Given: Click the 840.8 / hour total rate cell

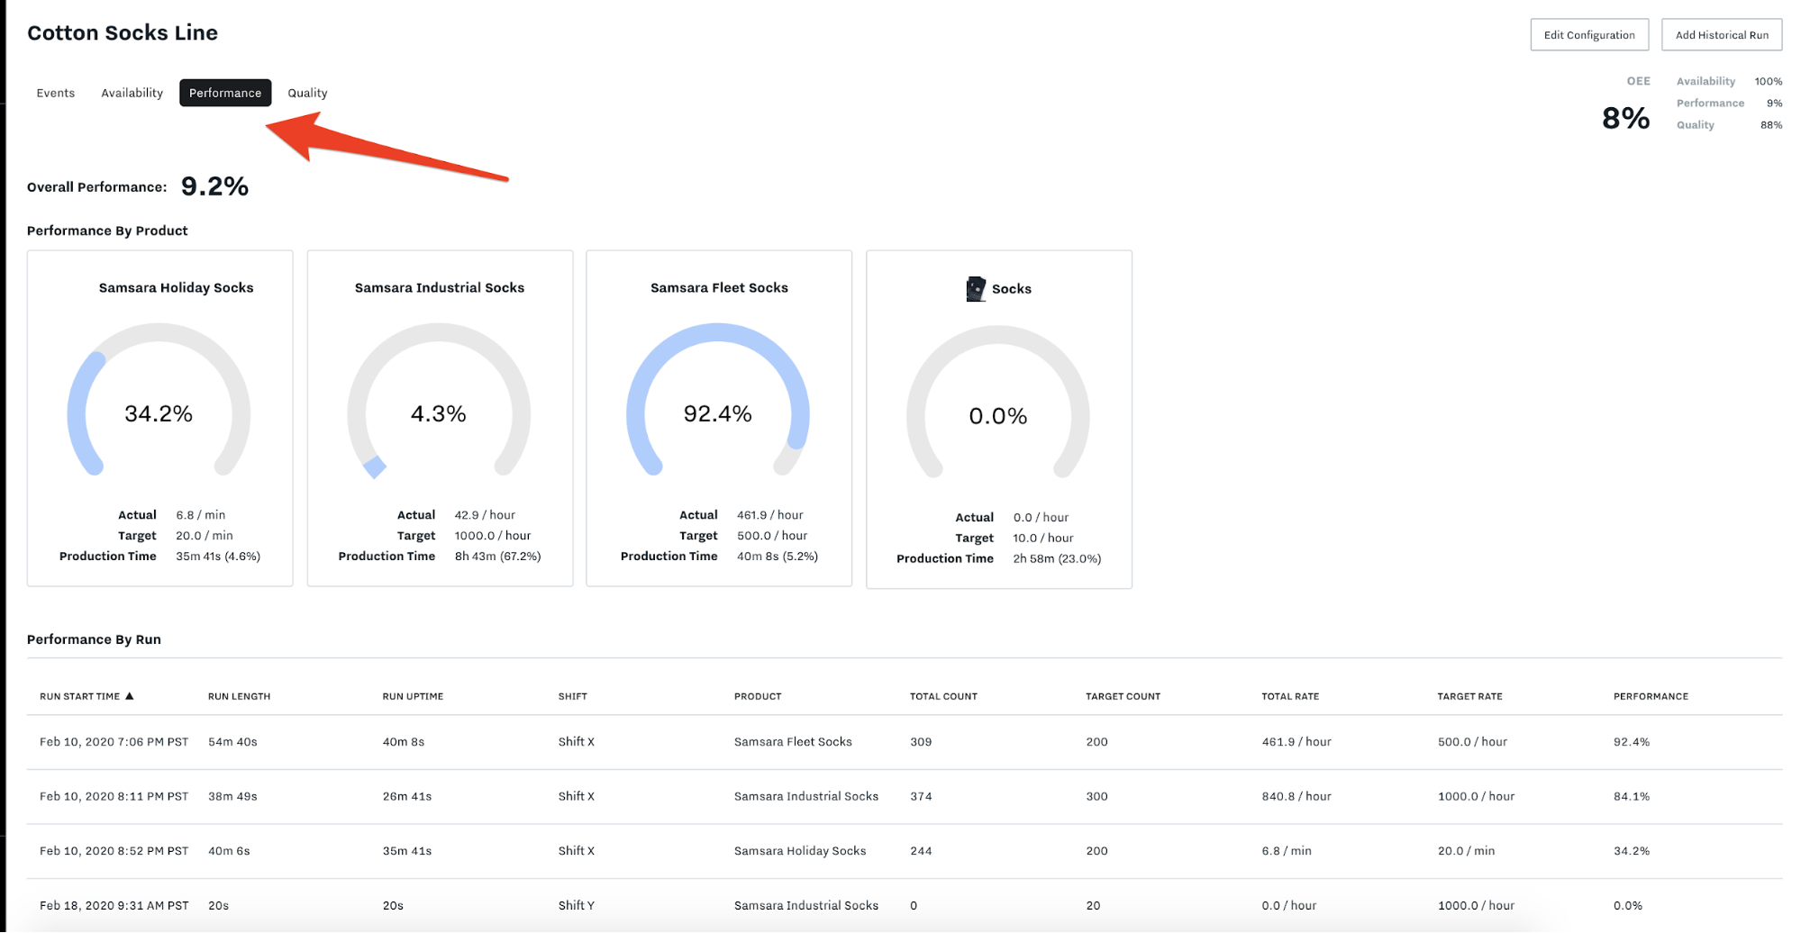Looking at the screenshot, I should pos(1296,796).
